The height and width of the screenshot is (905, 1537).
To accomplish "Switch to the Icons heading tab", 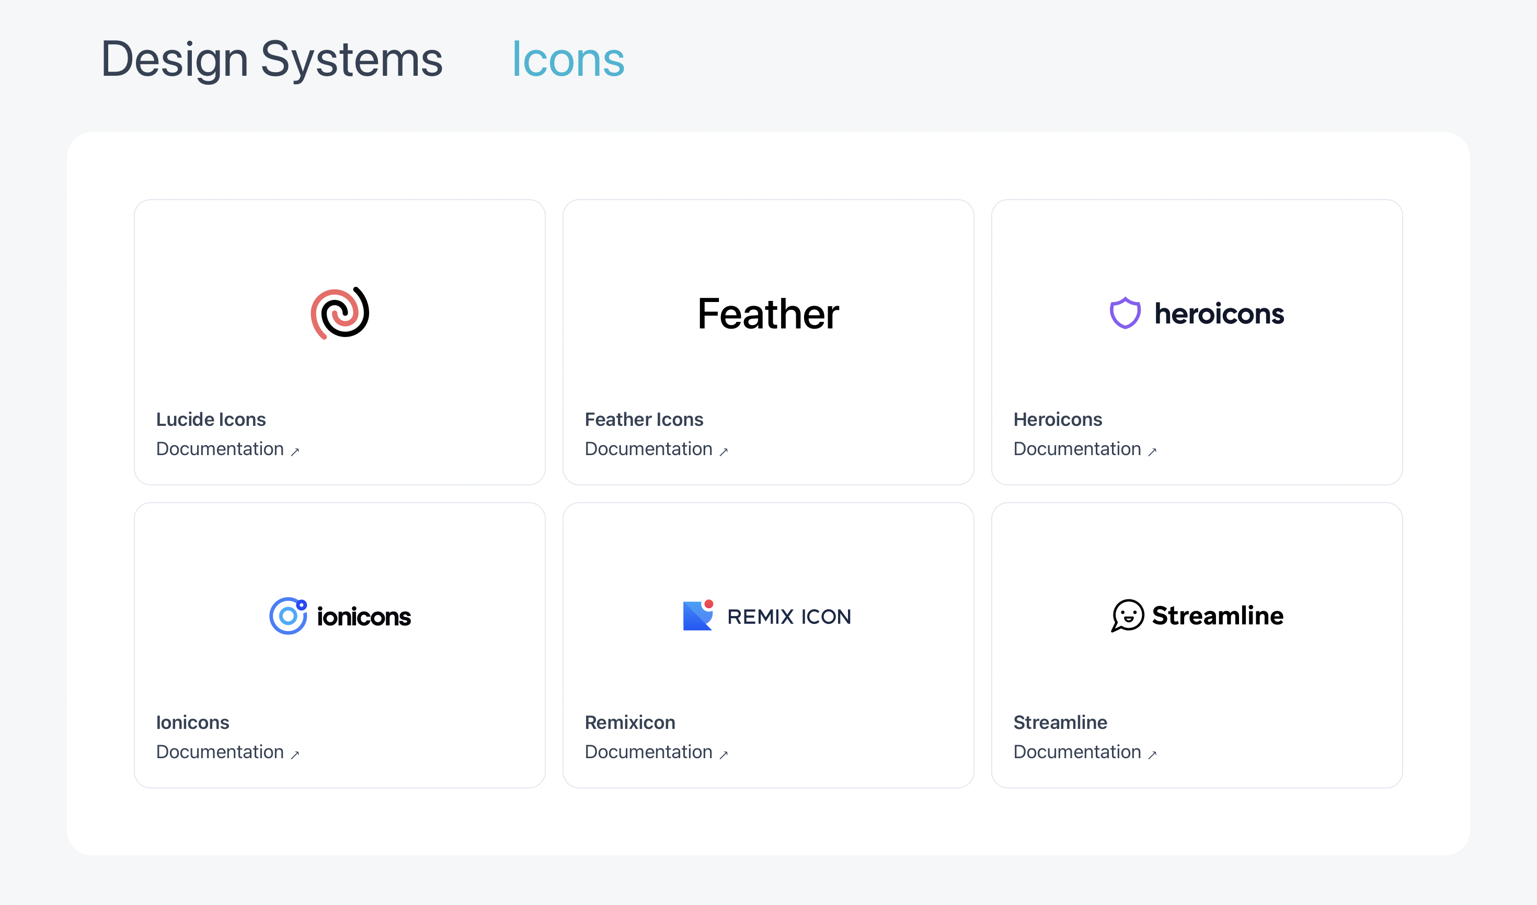I will tap(568, 59).
